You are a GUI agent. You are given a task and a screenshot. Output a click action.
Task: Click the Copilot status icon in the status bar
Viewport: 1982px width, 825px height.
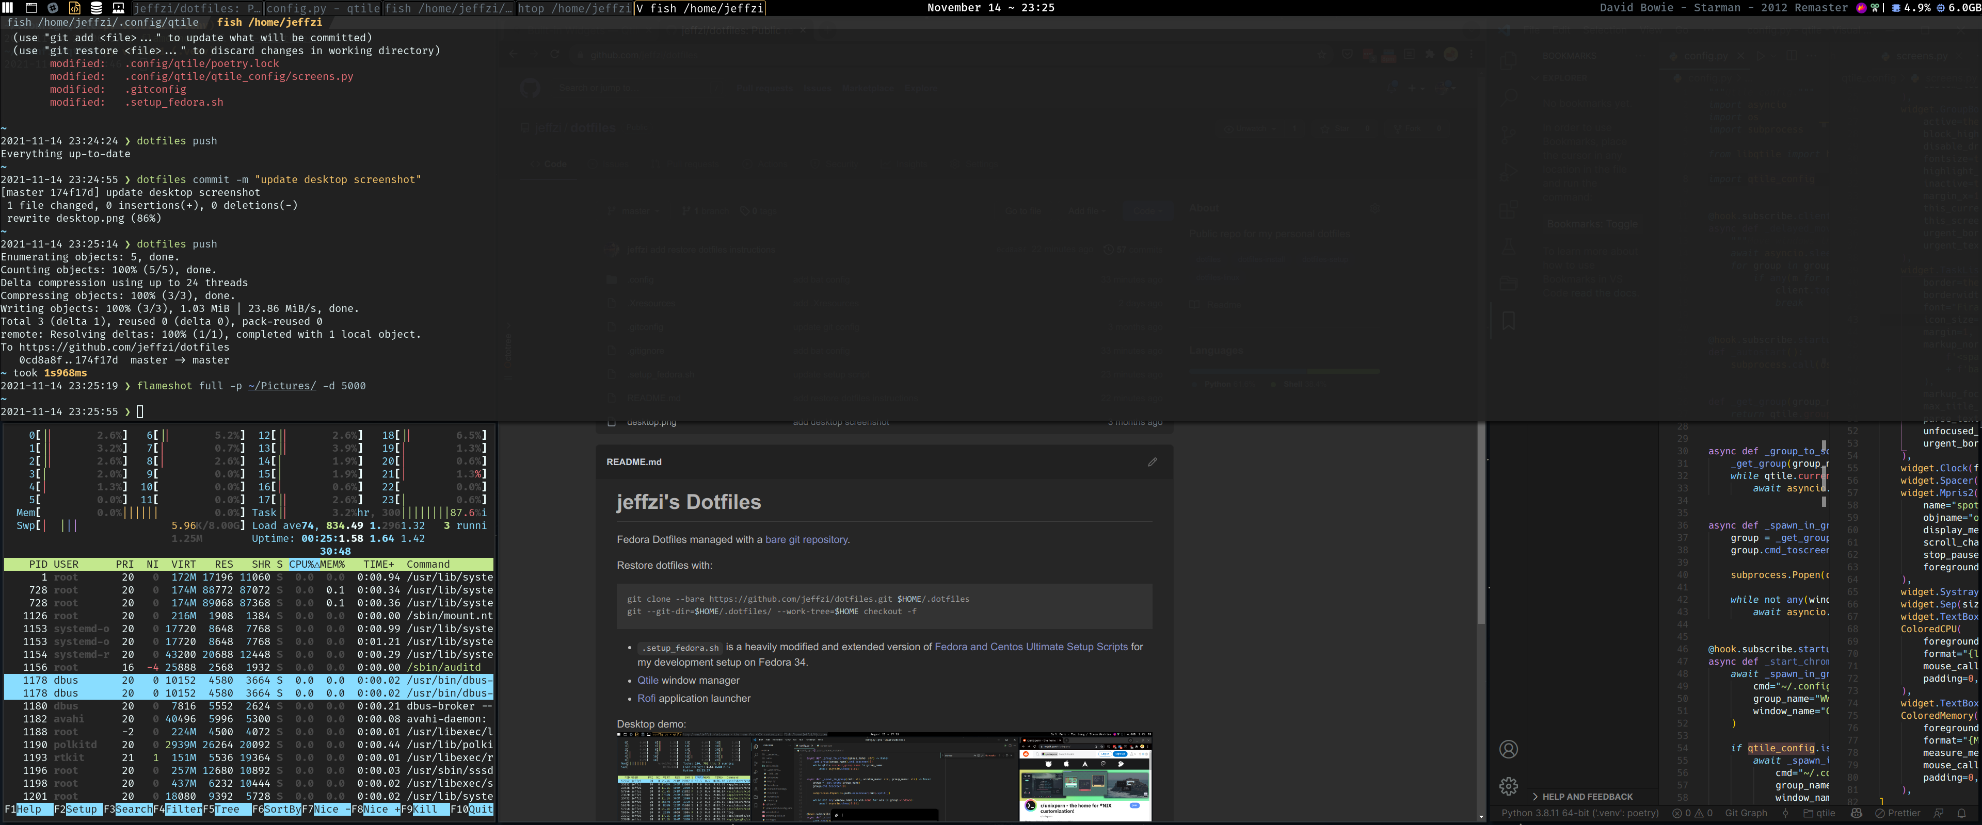1856,813
